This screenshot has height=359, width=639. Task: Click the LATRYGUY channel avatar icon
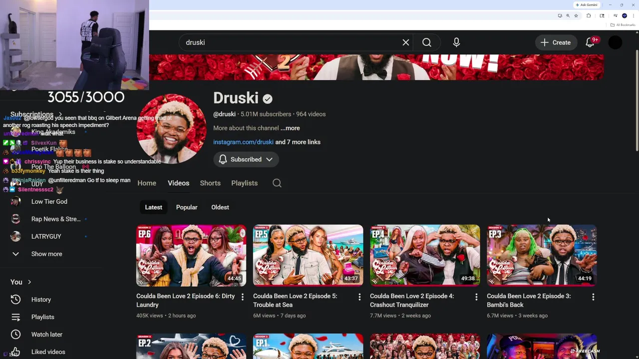coord(15,236)
